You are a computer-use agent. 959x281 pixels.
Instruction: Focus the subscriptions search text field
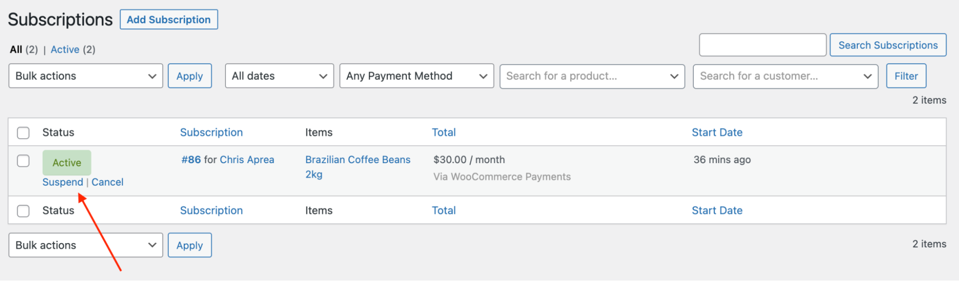click(x=762, y=45)
